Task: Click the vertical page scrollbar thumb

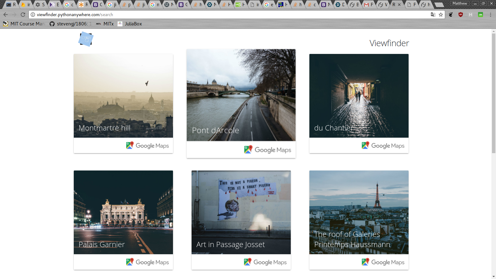Action: click(494, 93)
